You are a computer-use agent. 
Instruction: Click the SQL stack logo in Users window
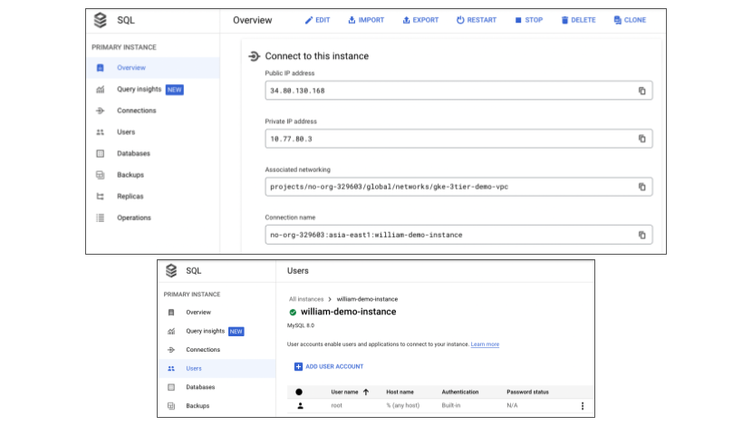(171, 271)
